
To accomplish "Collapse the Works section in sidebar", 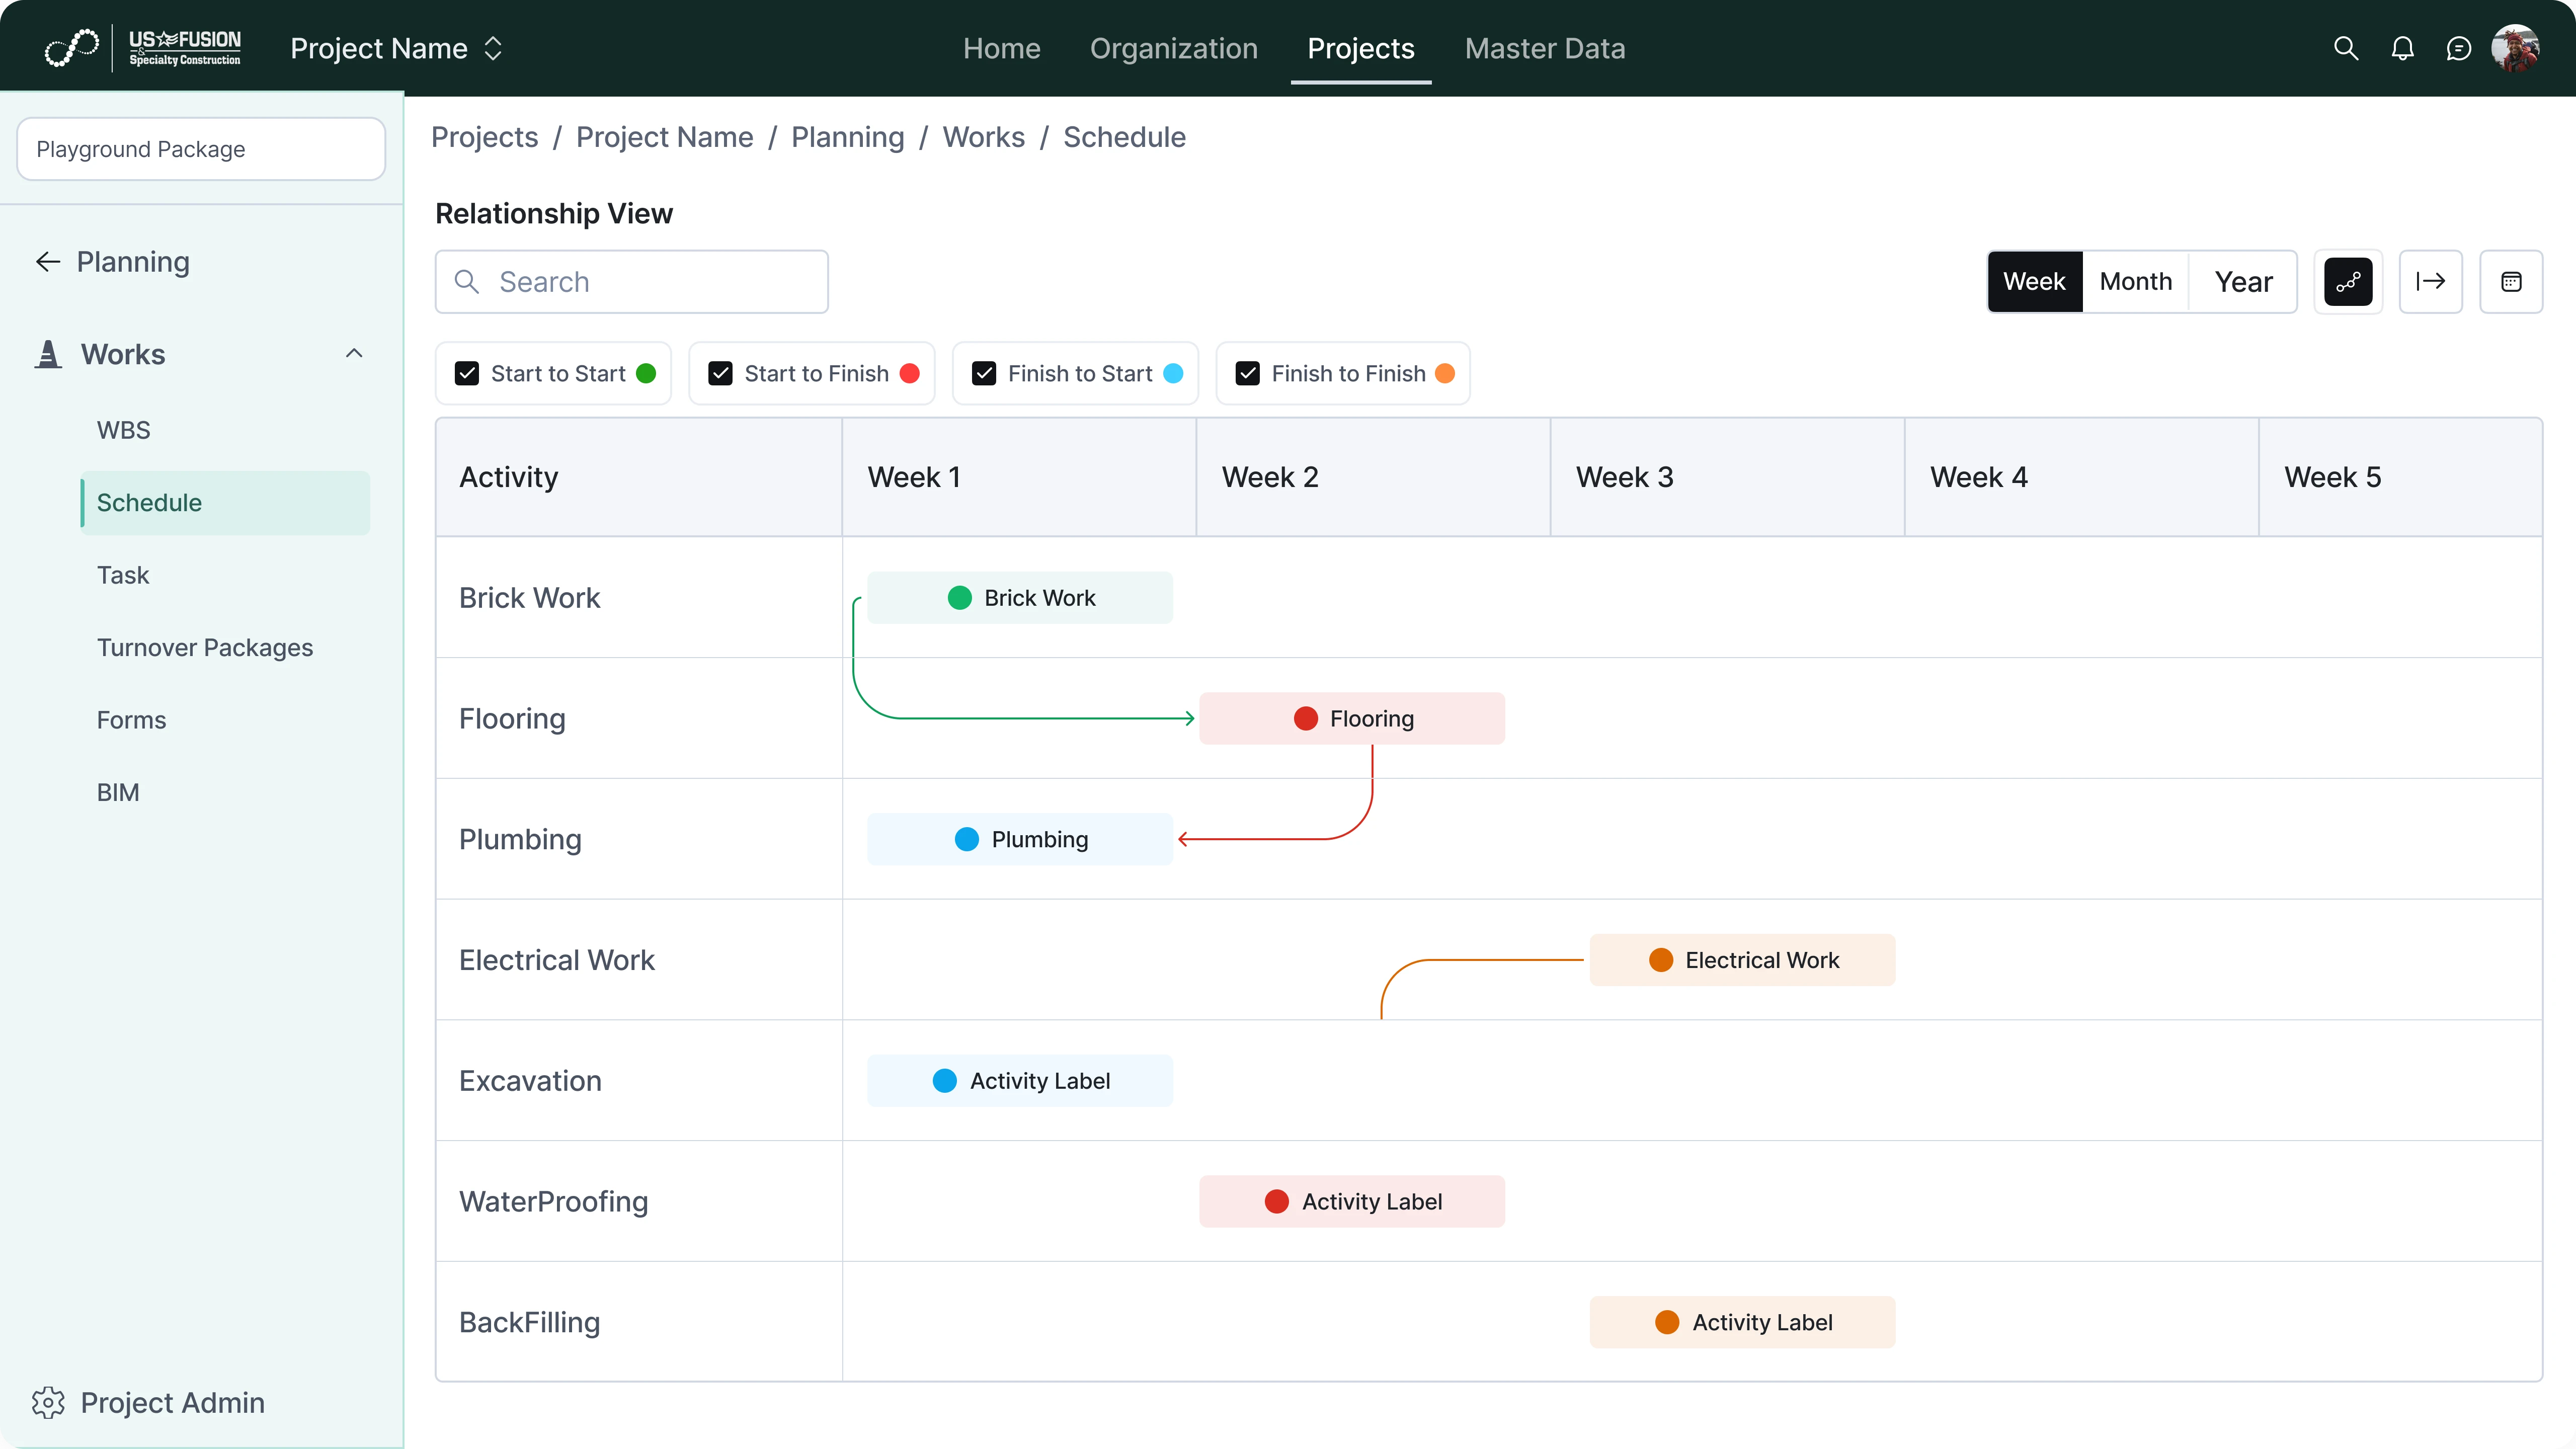I will click(354, 354).
